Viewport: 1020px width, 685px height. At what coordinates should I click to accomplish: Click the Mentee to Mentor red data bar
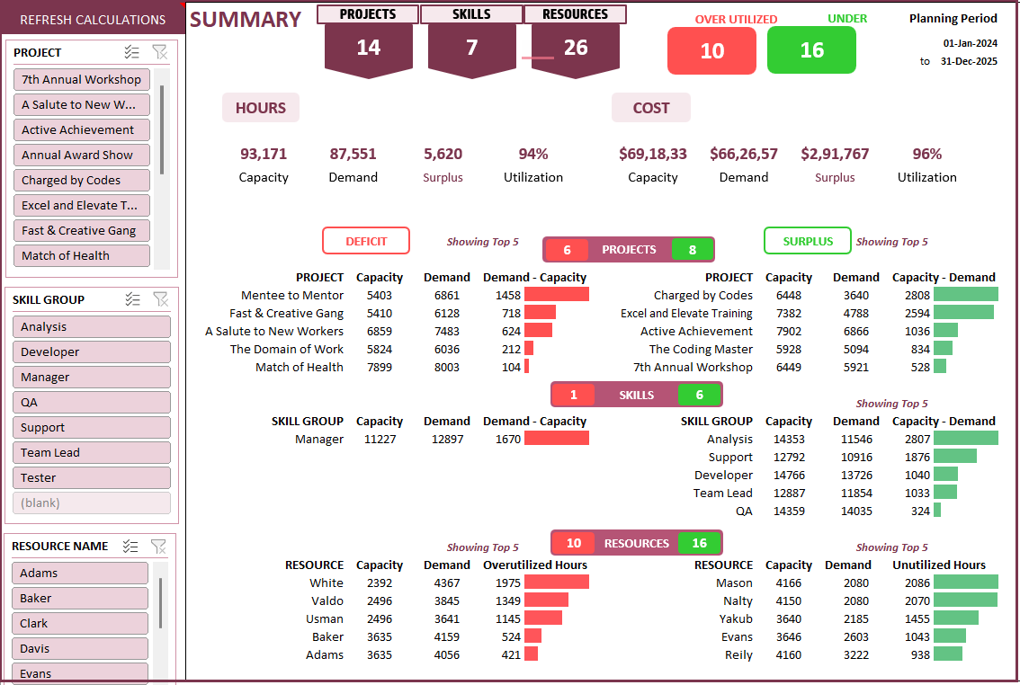[555, 294]
